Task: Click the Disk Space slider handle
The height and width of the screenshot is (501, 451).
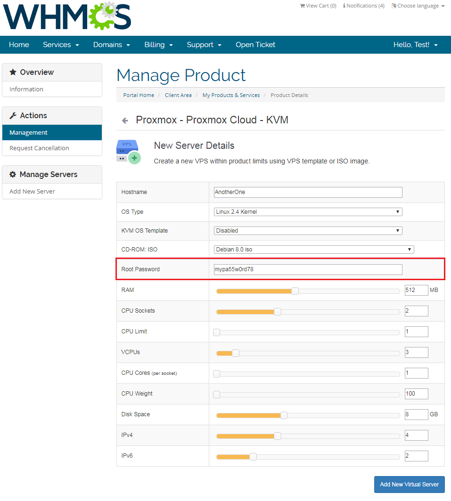Action: 284,415
